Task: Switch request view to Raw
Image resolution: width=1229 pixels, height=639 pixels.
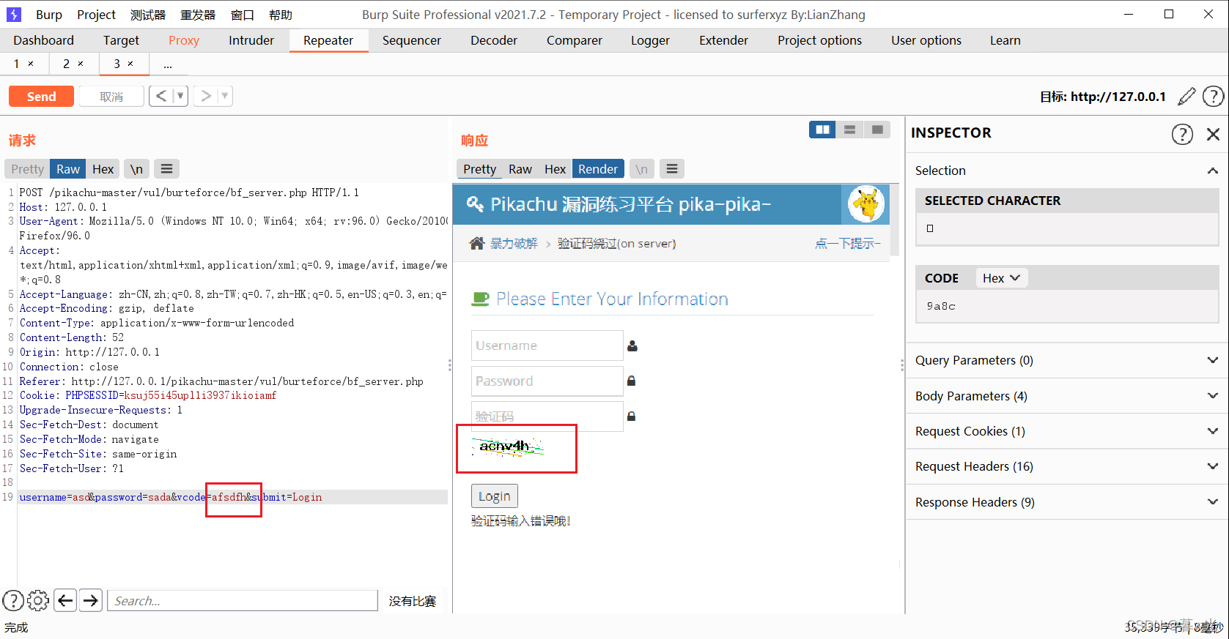Action: click(68, 169)
